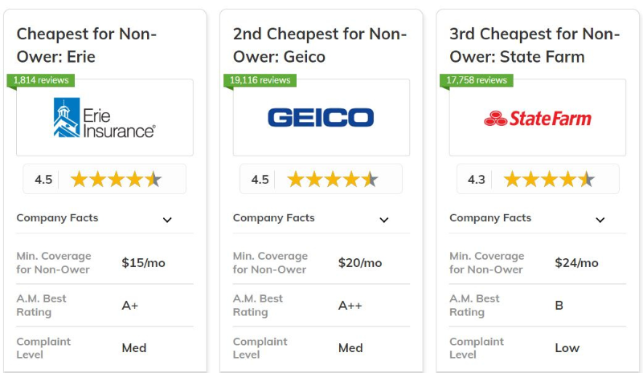Click Geico's 4.5 star rating stars
Screen dimensions: 643x373
[333, 180]
